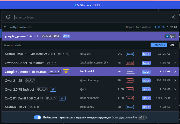Click the 'Currently Loaded (1)' header
Viewport: 180px width, 124px height.
point(18,27)
